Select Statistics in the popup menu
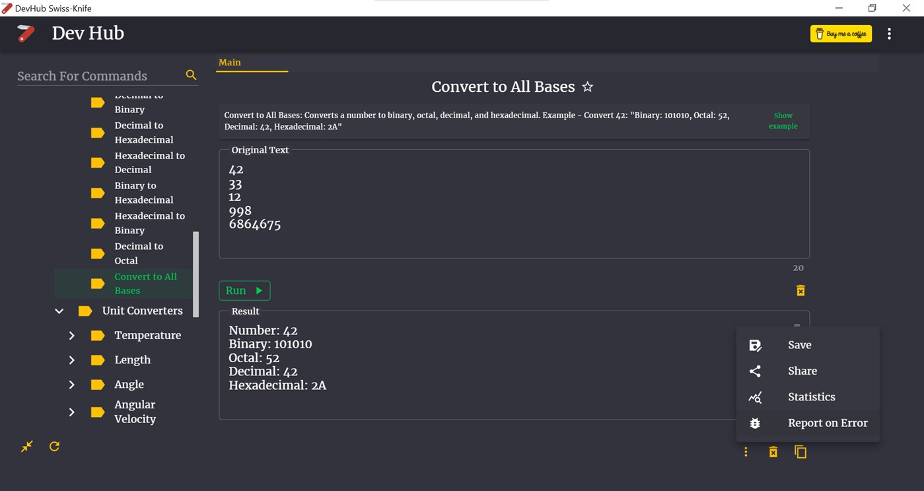This screenshot has height=491, width=924. click(811, 397)
